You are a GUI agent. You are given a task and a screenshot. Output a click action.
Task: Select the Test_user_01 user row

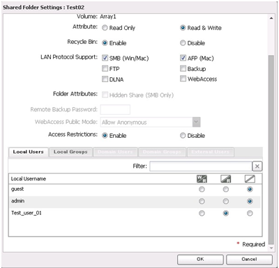[135, 213]
